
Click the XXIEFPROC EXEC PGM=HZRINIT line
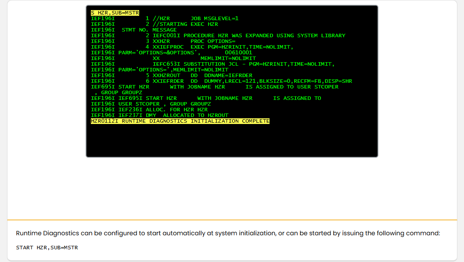click(192, 47)
